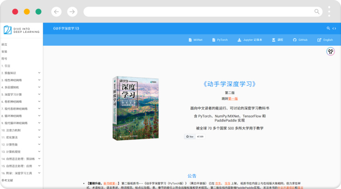Click the MXNet document icon
The image size is (341, 189).
click(190, 40)
